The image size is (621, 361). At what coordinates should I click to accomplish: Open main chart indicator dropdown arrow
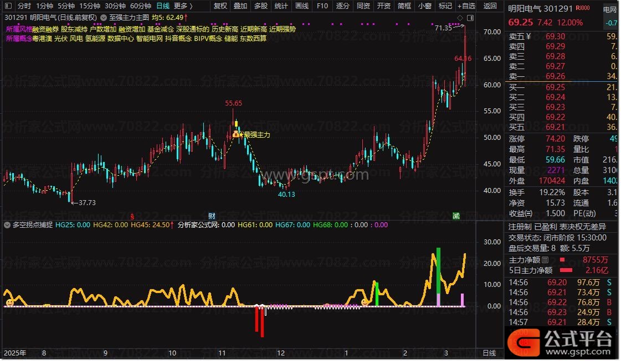pyautogui.click(x=105, y=17)
